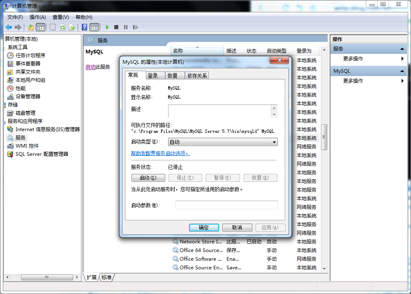Sort services by 状态 column

point(254,51)
